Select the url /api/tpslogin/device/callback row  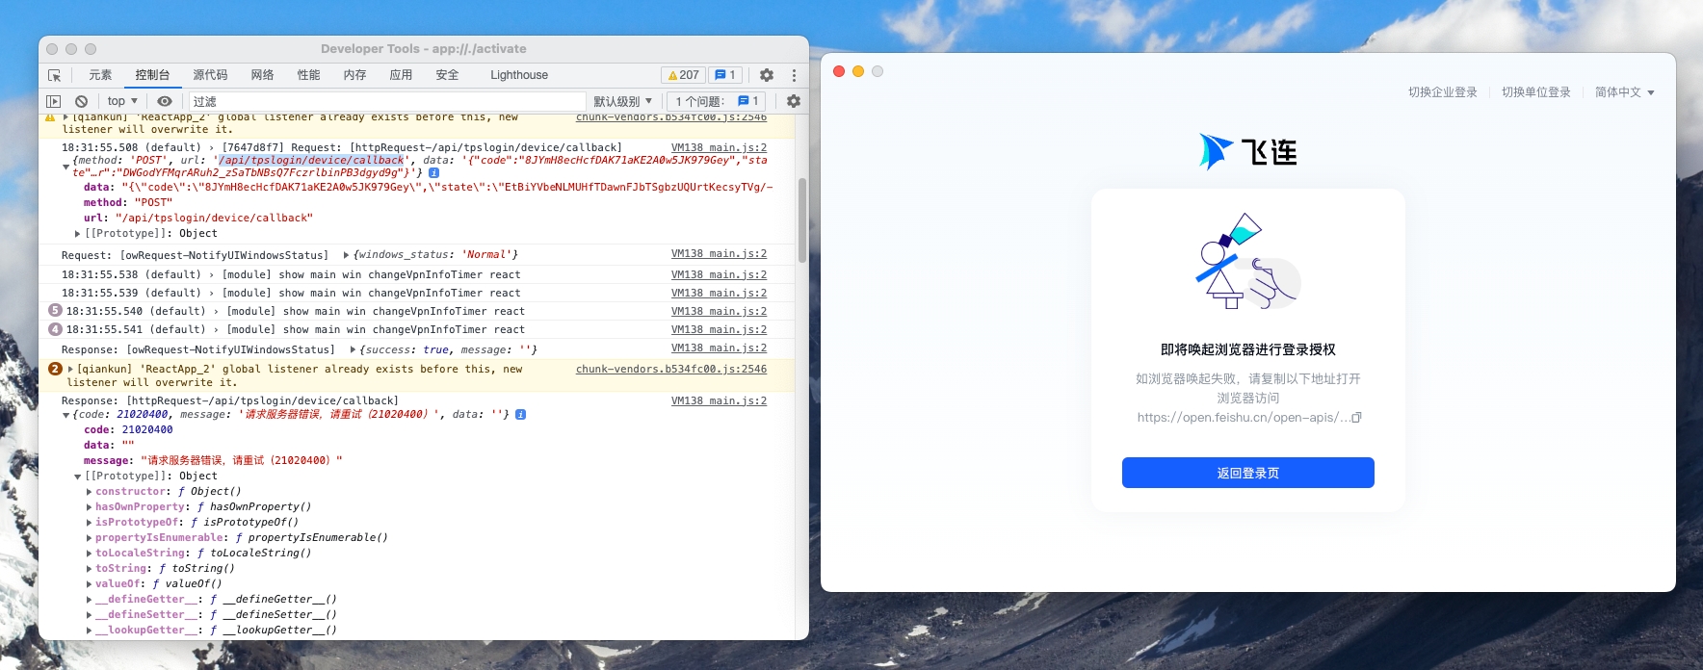point(197,219)
